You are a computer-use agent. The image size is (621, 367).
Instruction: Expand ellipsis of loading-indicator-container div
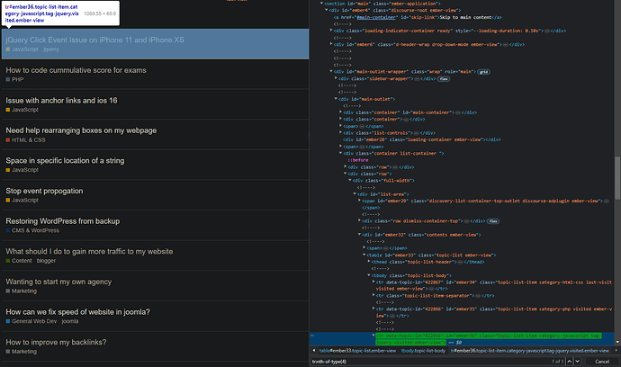tap(547, 31)
